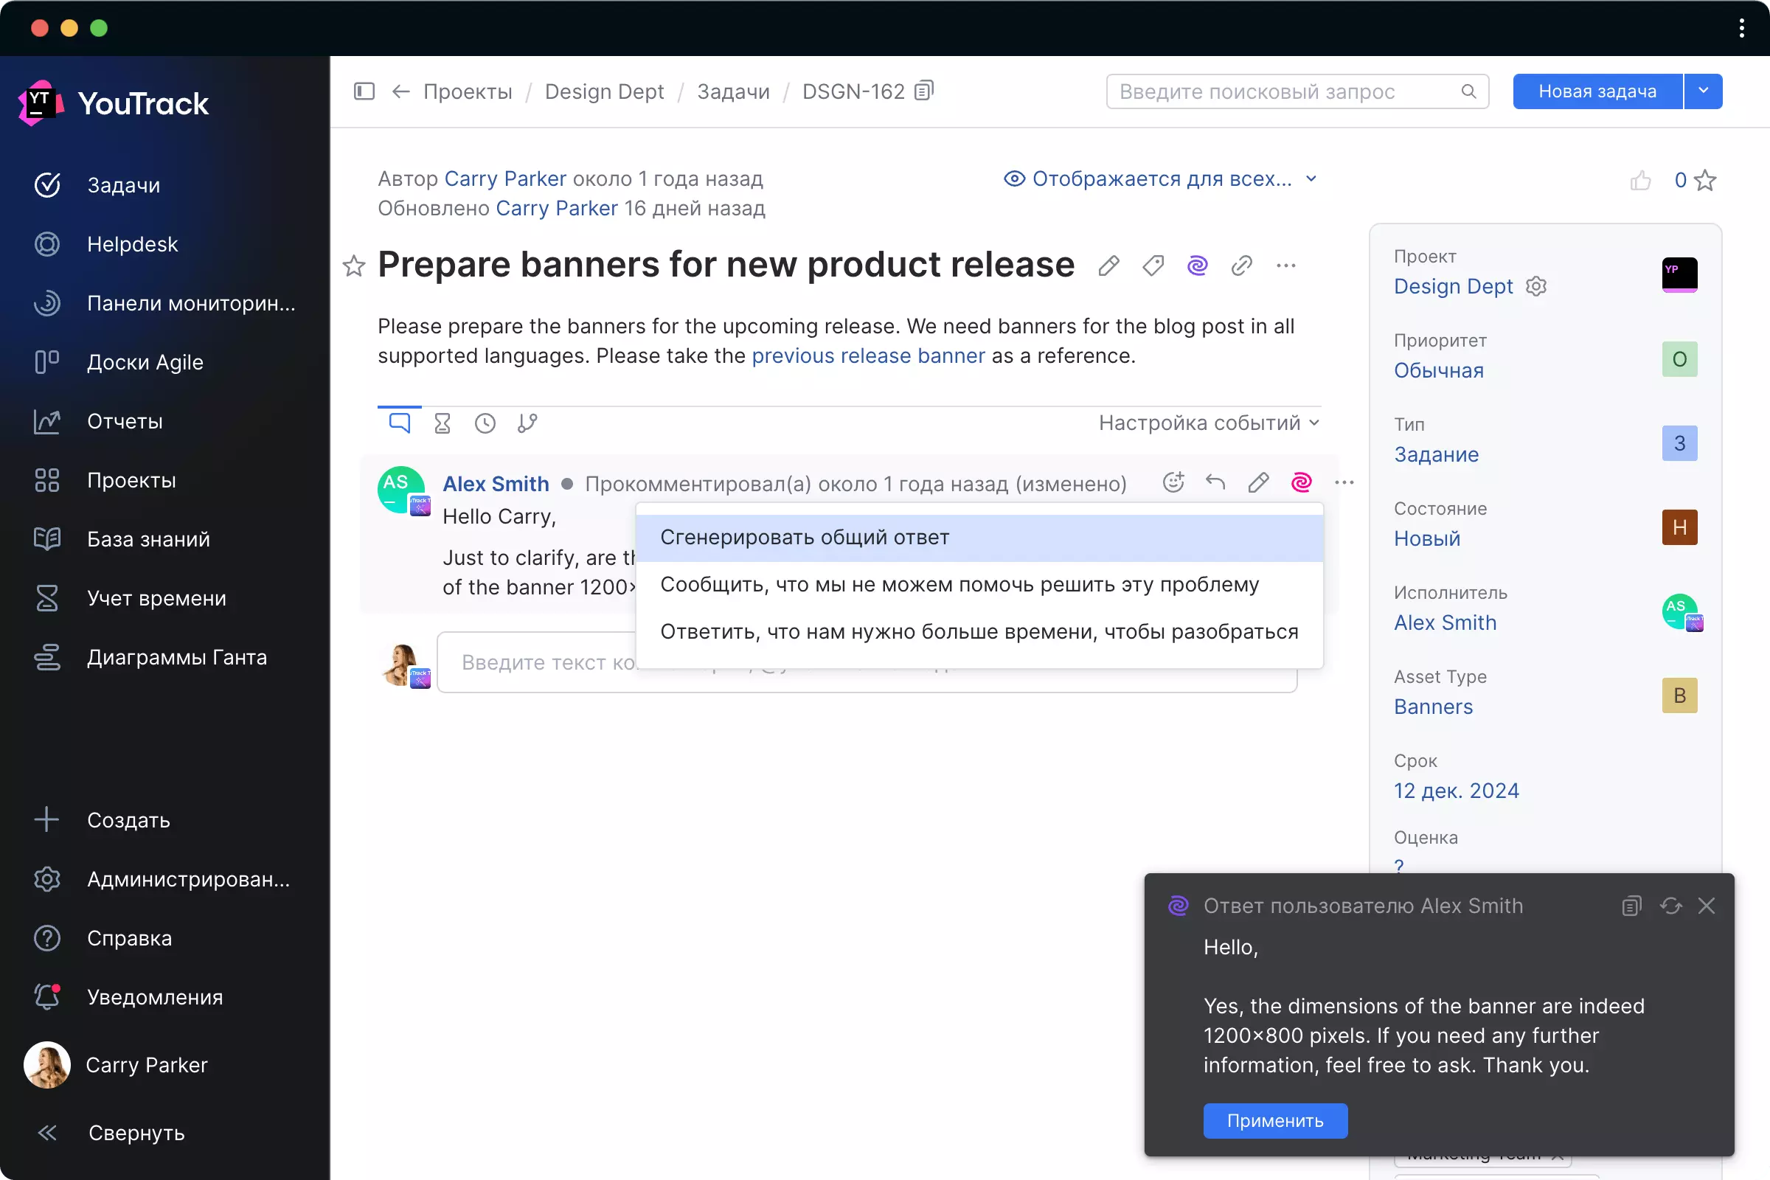1770x1180 pixels.
Task: Open the Отображается для всех visibility dropdown
Action: pyautogui.click(x=1162, y=178)
